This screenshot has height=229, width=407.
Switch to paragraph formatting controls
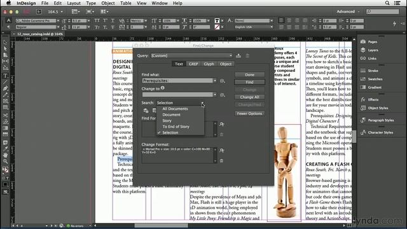click(8, 27)
